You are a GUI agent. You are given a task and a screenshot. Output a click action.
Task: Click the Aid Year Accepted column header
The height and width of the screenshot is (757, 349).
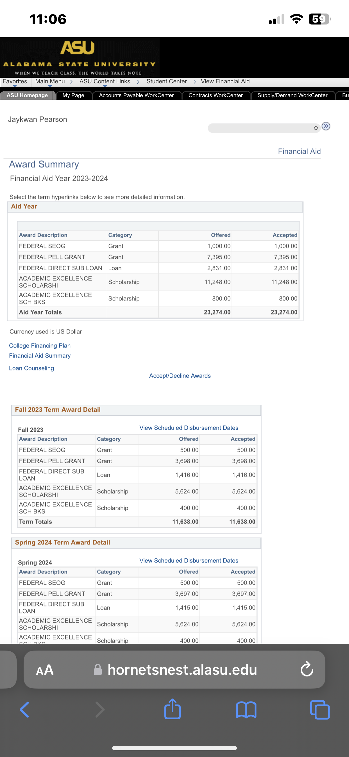click(285, 235)
